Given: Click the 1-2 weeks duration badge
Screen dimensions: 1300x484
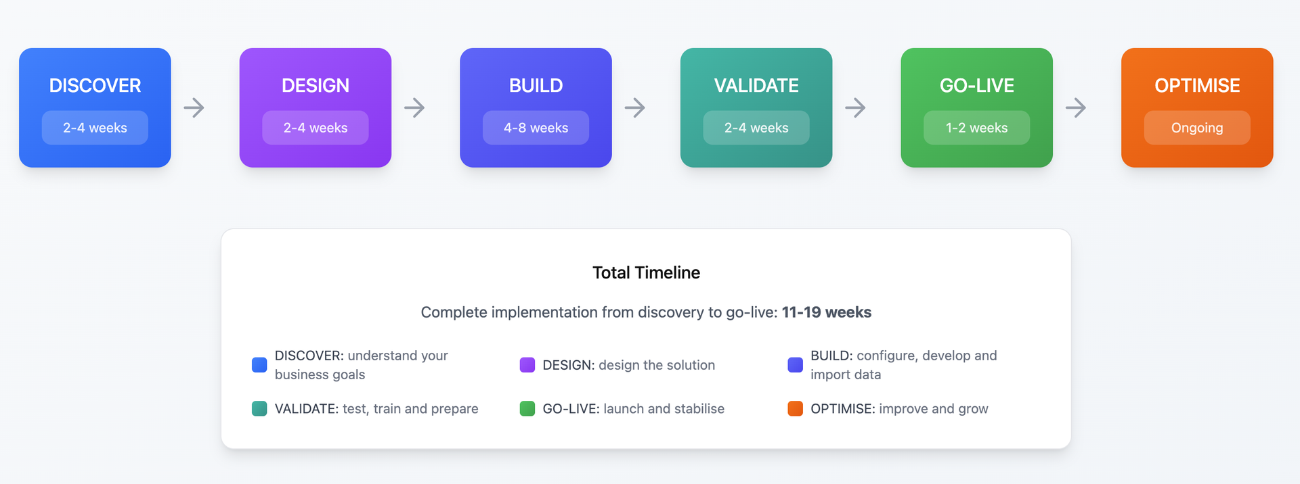Looking at the screenshot, I should coord(976,128).
